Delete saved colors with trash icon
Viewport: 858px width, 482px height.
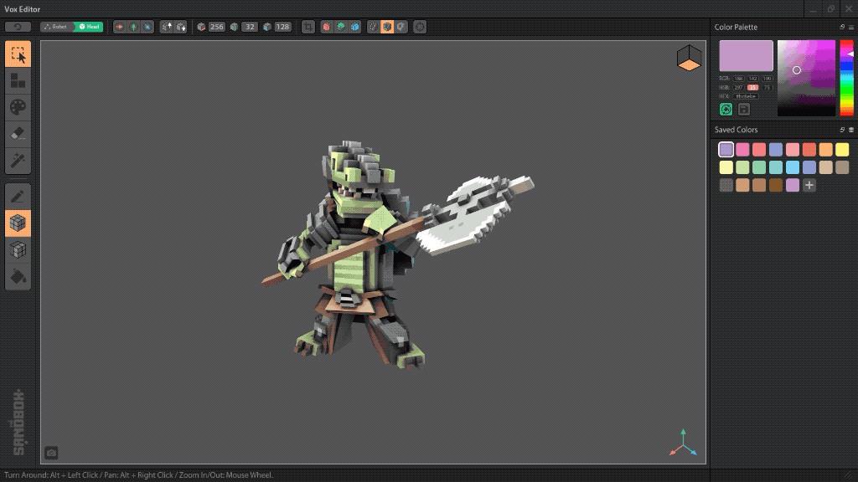tap(851, 130)
